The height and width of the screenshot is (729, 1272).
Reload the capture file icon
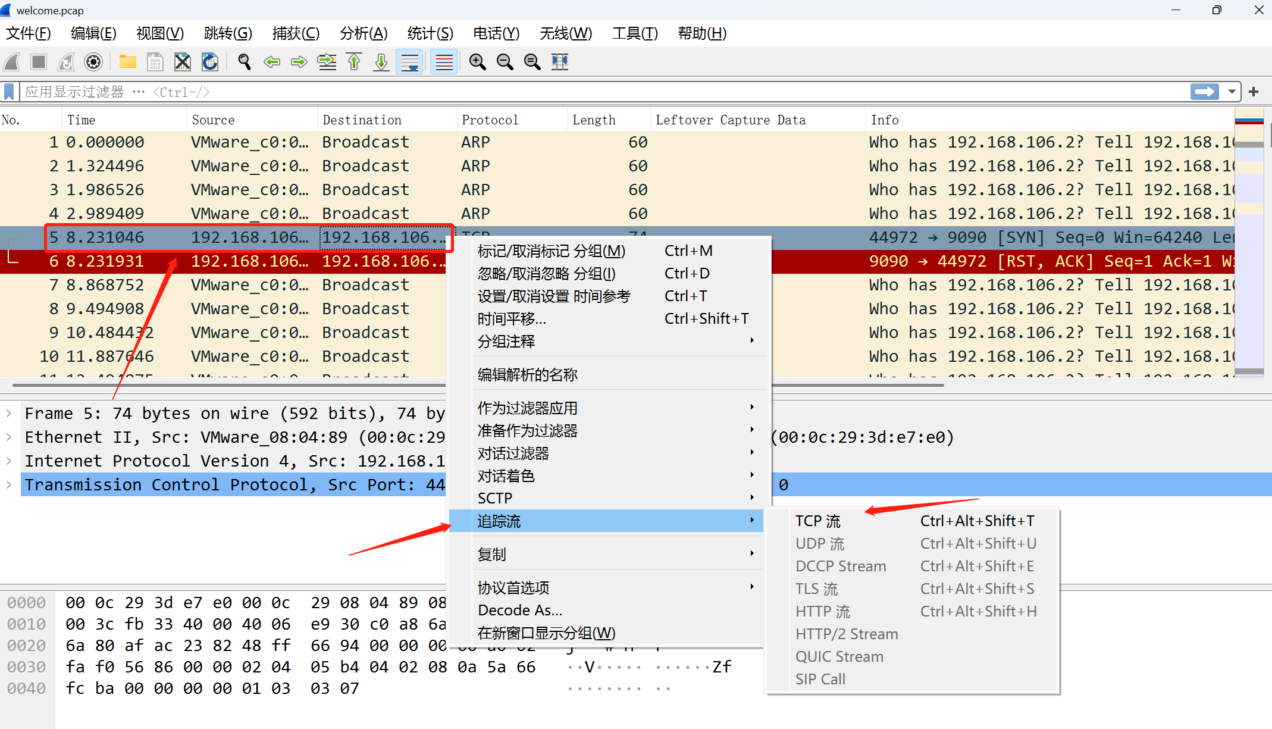click(x=210, y=62)
